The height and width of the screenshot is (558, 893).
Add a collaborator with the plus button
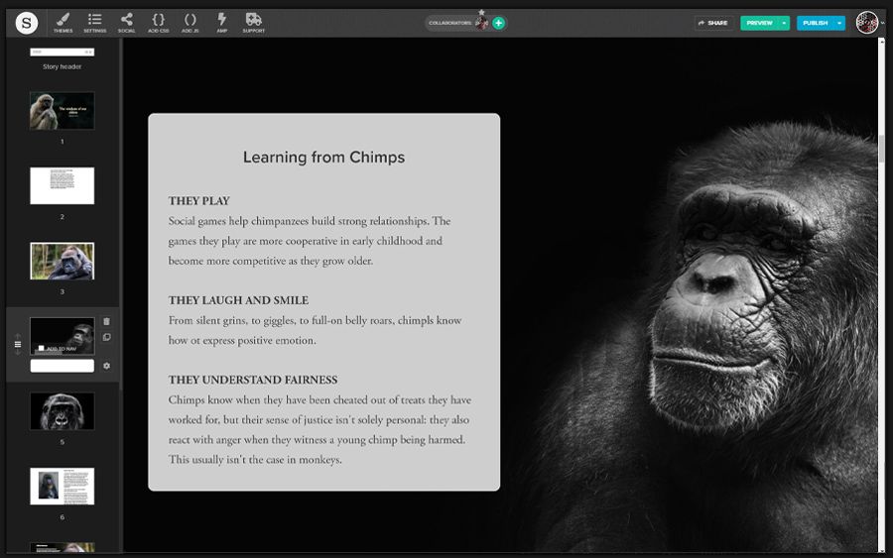pyautogui.click(x=498, y=23)
